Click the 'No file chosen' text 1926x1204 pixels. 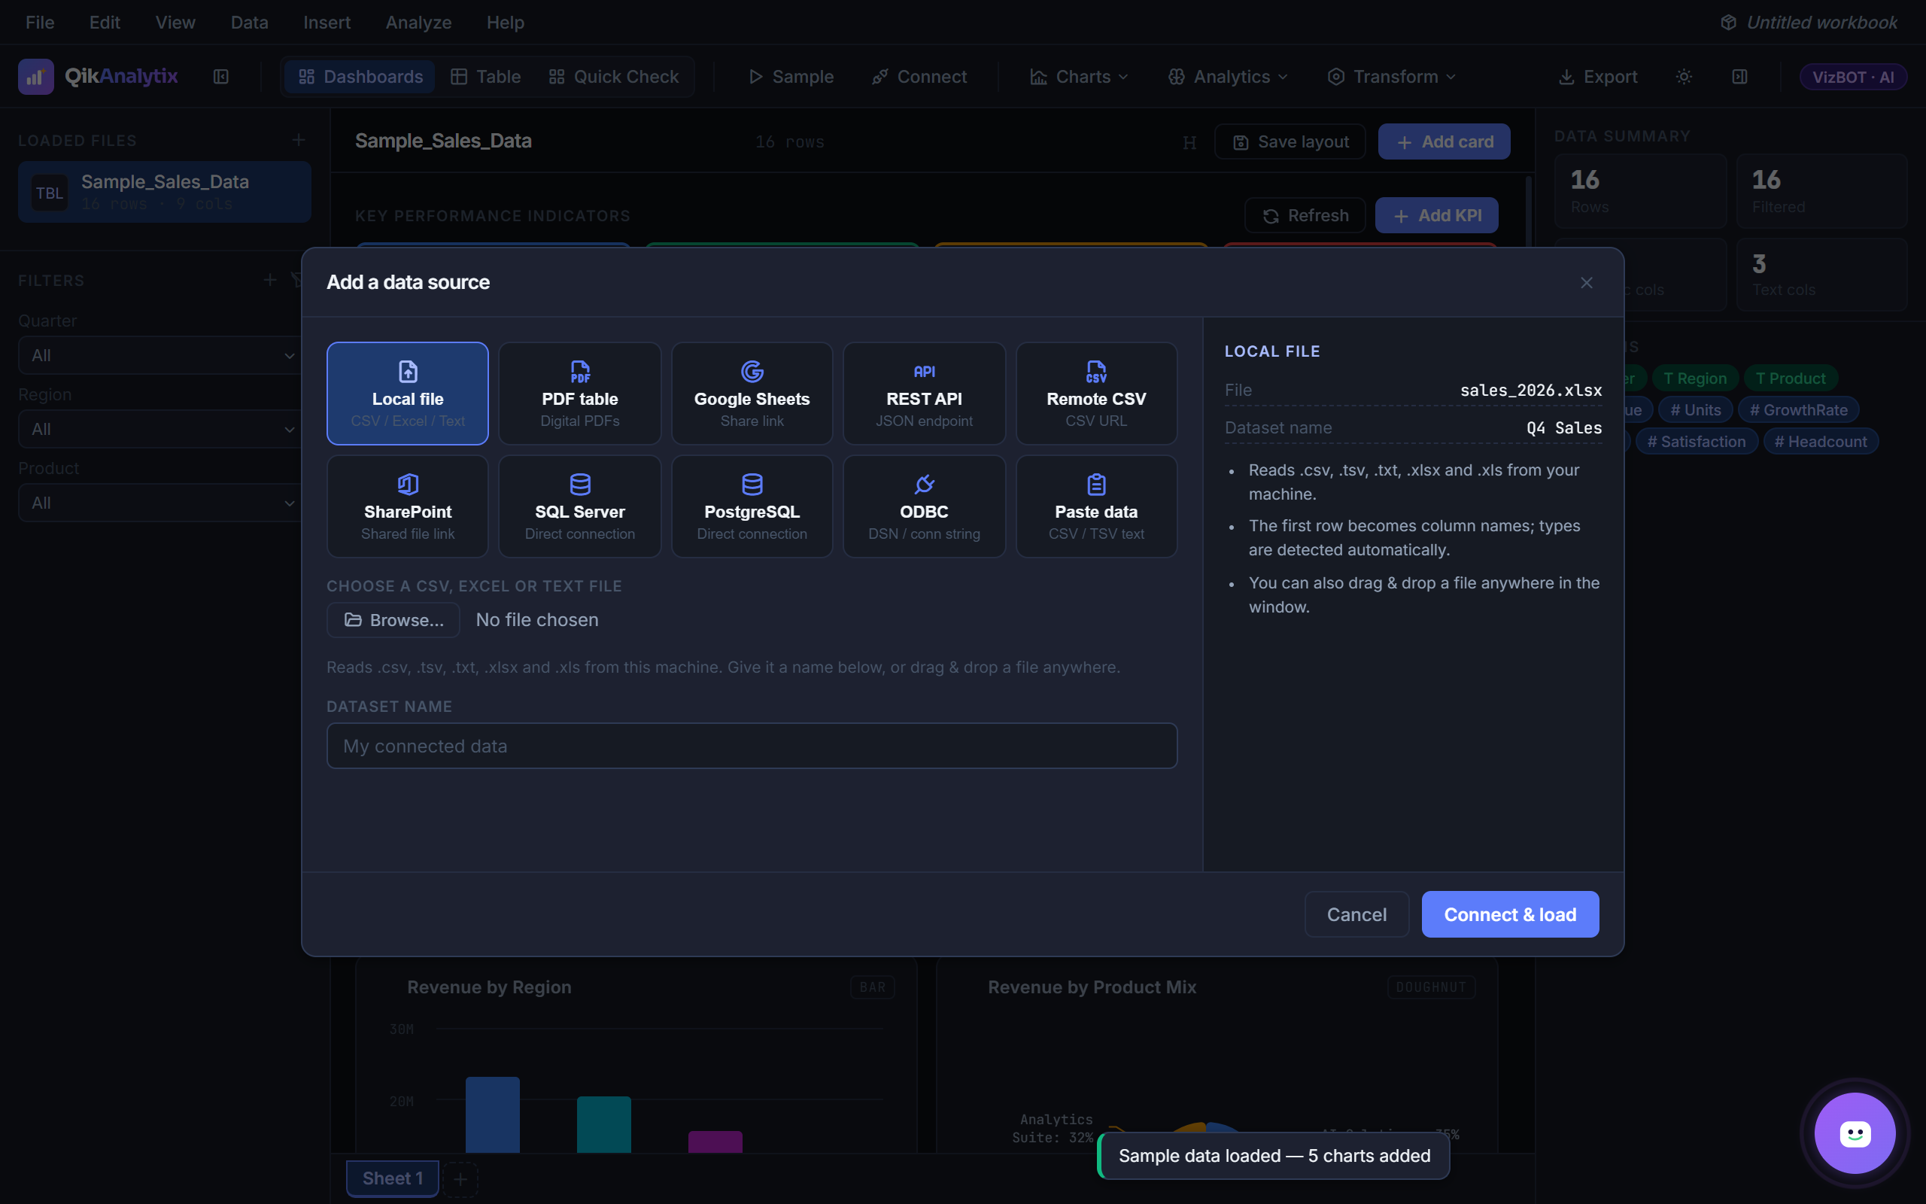coord(537,619)
